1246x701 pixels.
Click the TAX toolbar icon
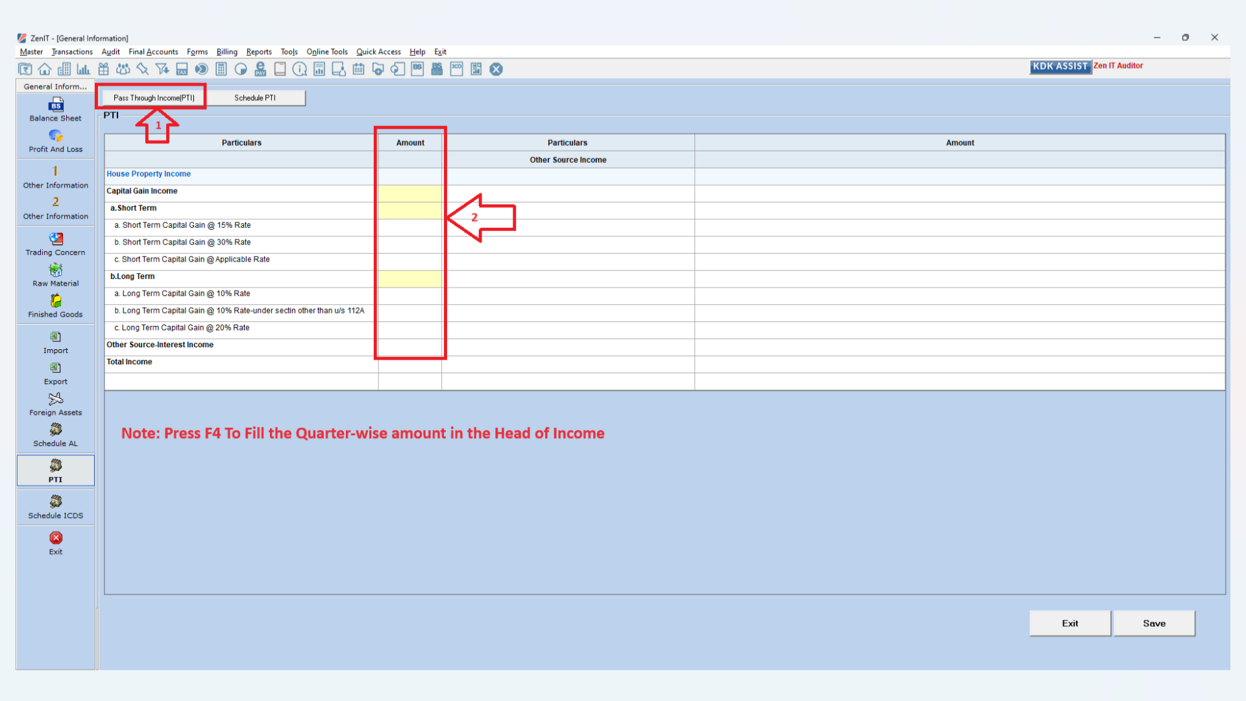(182, 69)
